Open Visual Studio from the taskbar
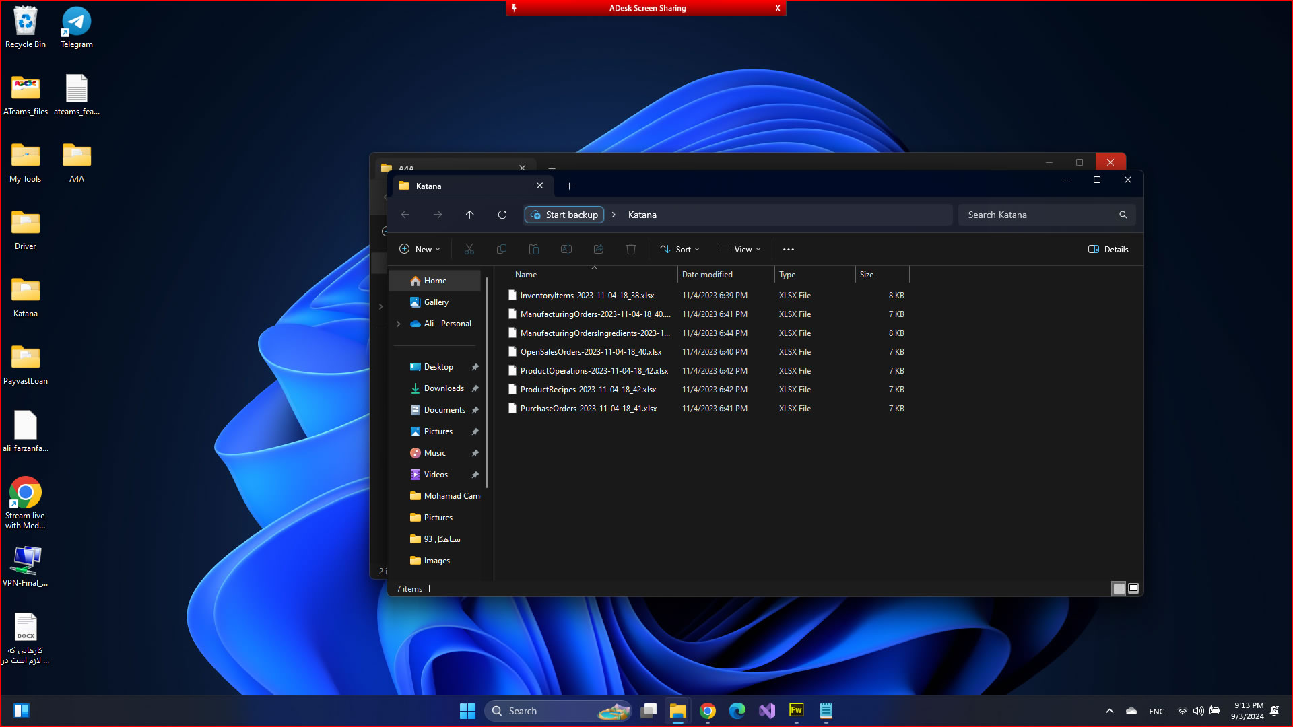1293x727 pixels. 766,711
